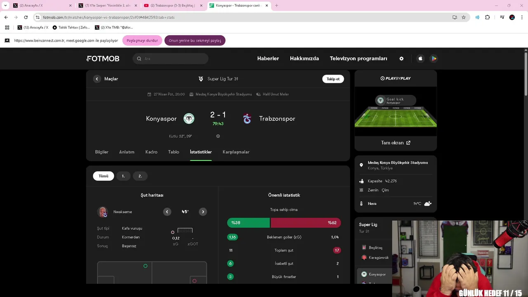This screenshot has width=528, height=297.
Task: Open the FotMob logo home link
Action: pyautogui.click(x=103, y=59)
